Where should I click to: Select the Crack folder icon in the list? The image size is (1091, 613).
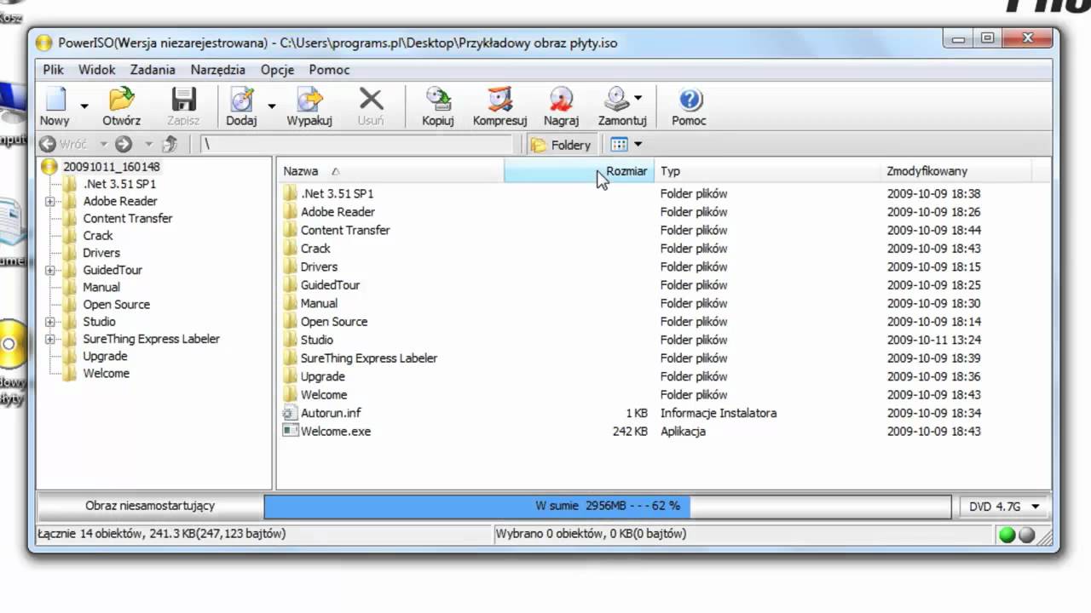pos(290,249)
